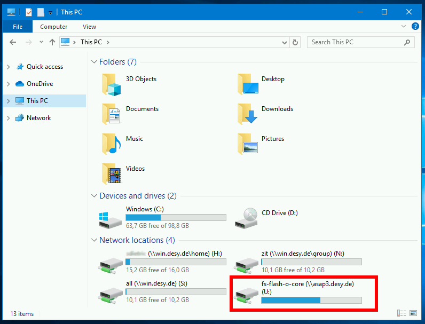Expand This PC tree node

tap(9, 101)
